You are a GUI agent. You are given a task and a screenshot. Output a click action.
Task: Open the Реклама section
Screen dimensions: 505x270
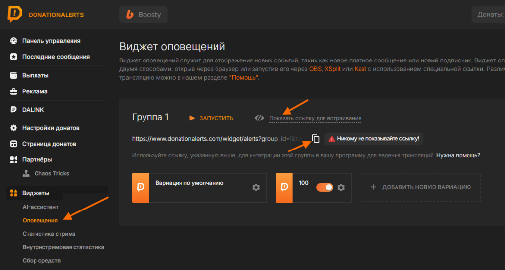tap(35, 91)
